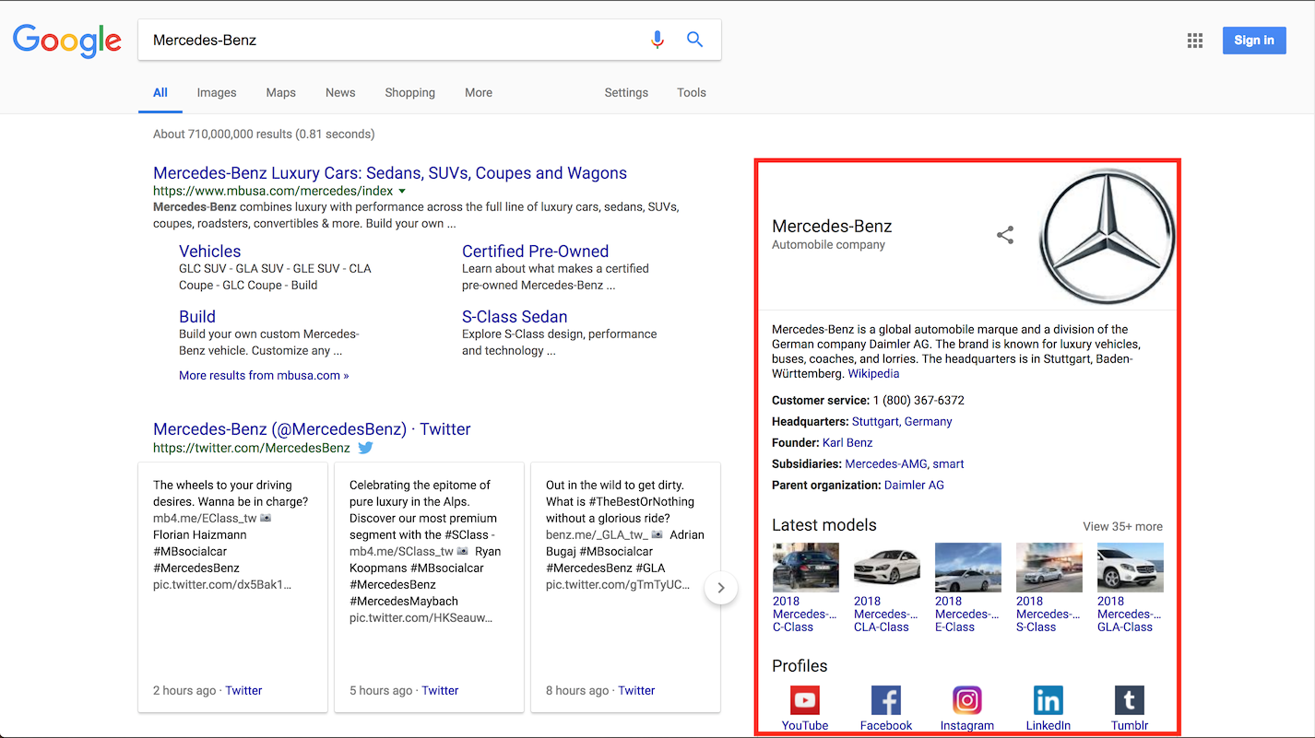Switch to the News tab

click(339, 92)
